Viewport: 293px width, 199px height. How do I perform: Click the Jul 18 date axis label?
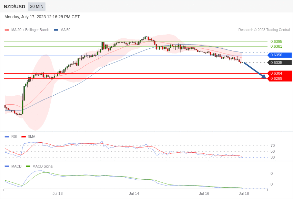coord(244,193)
